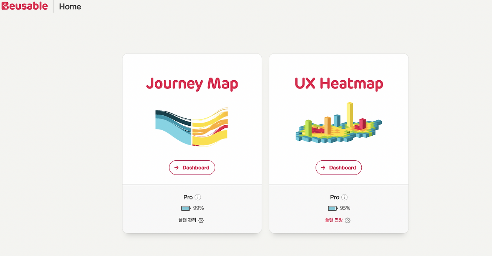Click the 95% usage value
Image resolution: width=492 pixels, height=256 pixels.
click(345, 208)
